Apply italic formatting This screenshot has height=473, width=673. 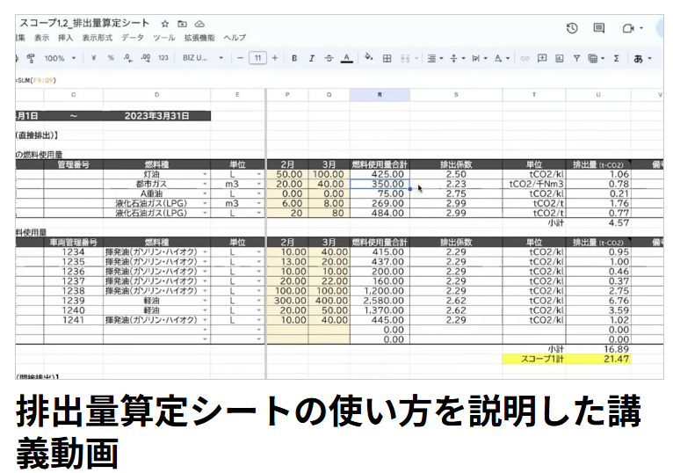[x=311, y=58]
